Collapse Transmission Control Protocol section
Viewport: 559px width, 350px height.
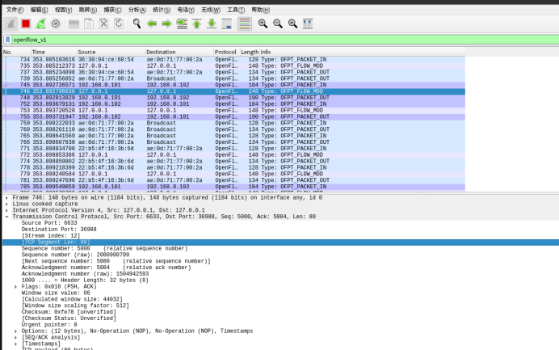(6, 217)
